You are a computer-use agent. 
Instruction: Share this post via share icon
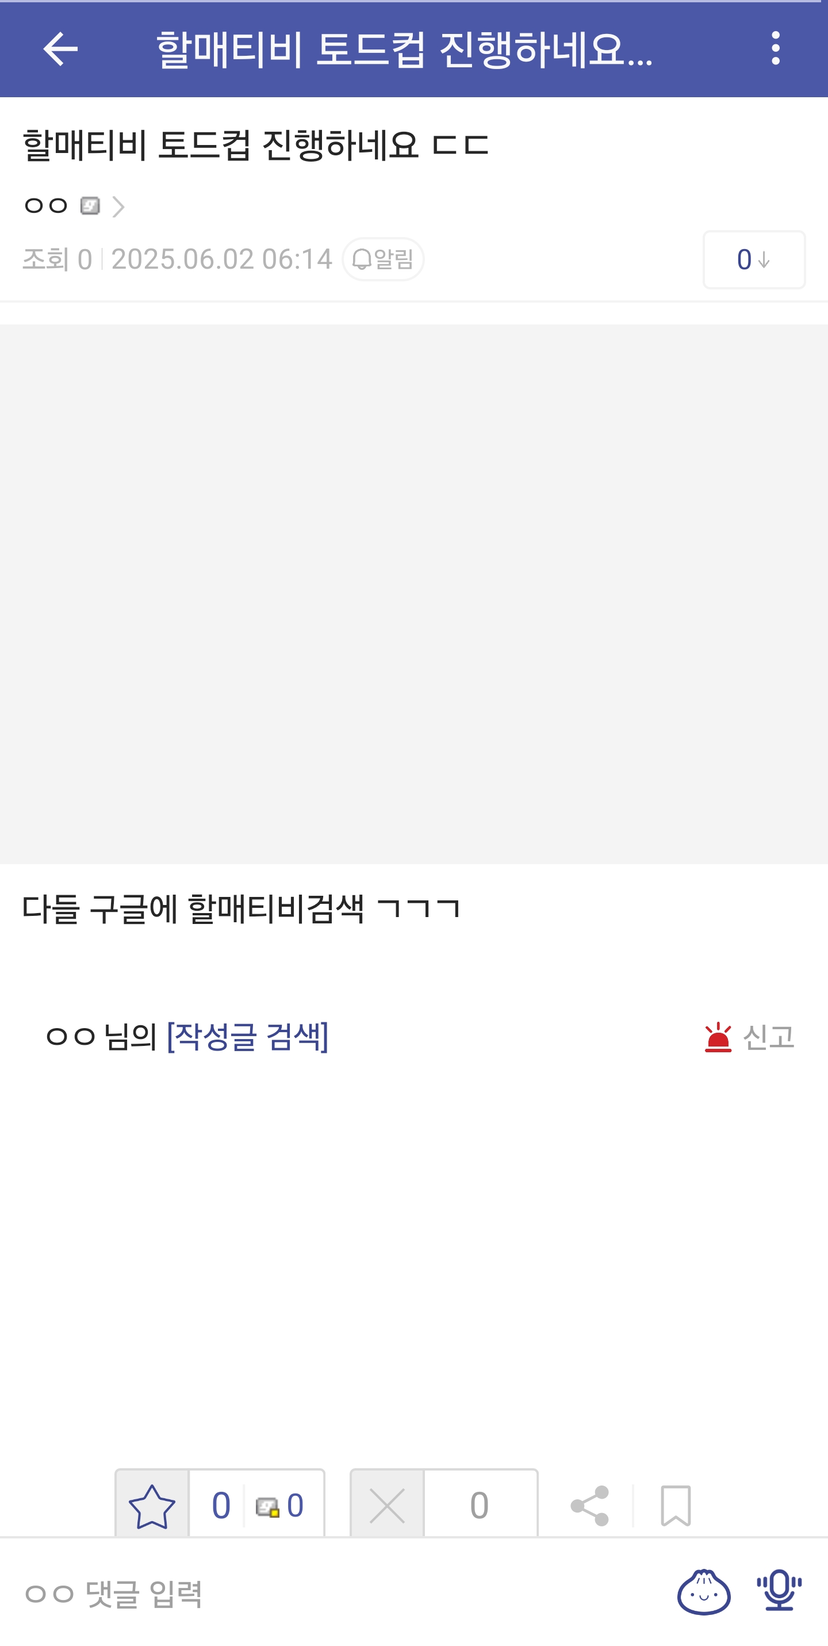click(x=590, y=1506)
